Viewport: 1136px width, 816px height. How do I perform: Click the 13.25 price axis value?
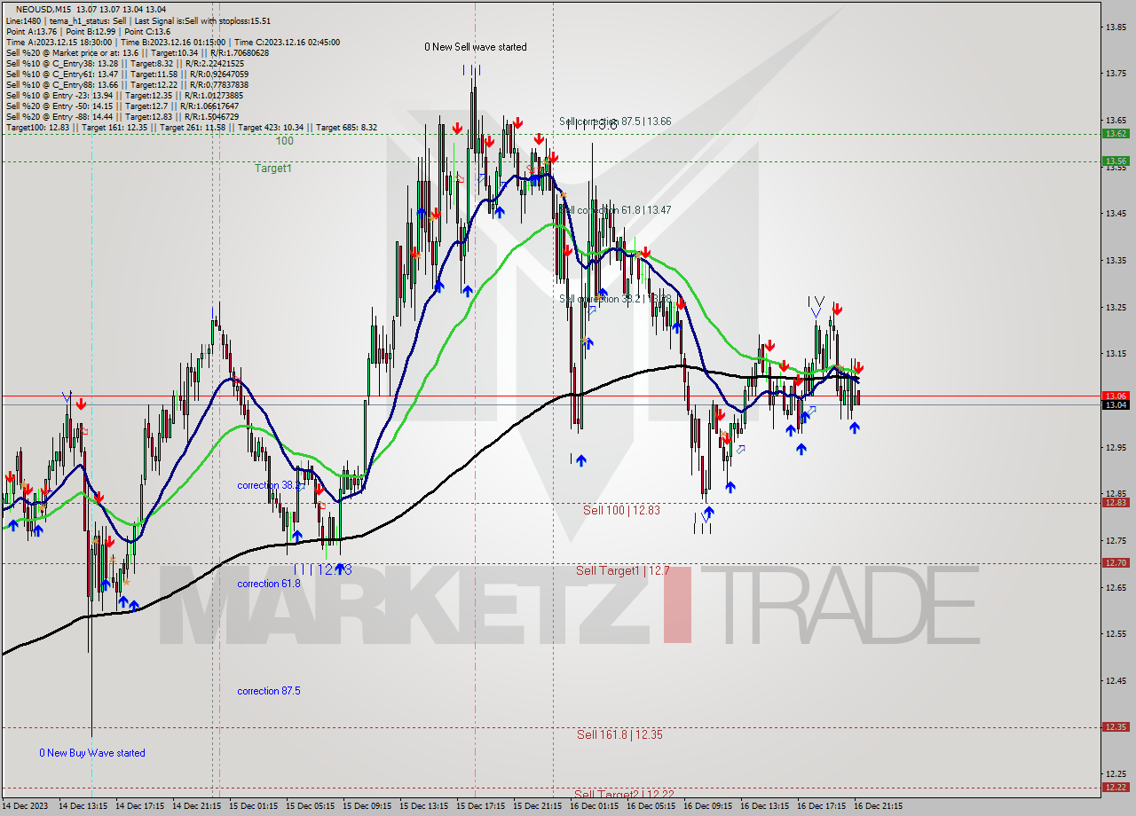coord(1116,308)
